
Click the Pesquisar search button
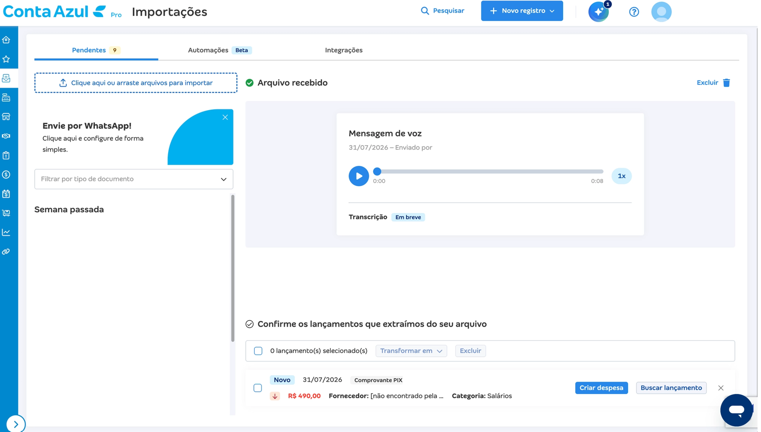click(x=442, y=11)
